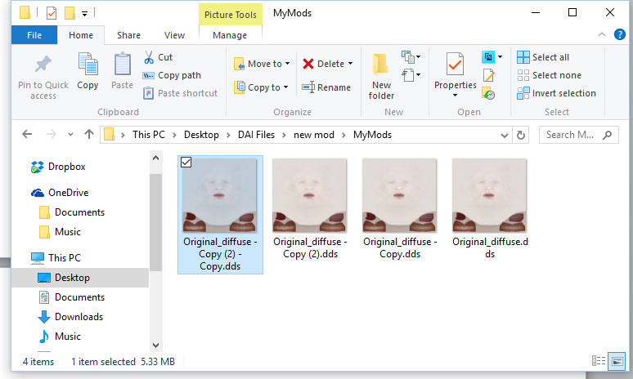Click Select all in ribbon

pos(543,57)
